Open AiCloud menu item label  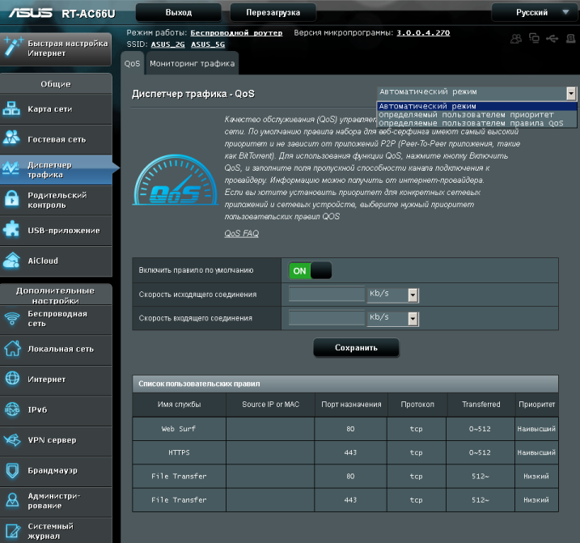tap(43, 261)
